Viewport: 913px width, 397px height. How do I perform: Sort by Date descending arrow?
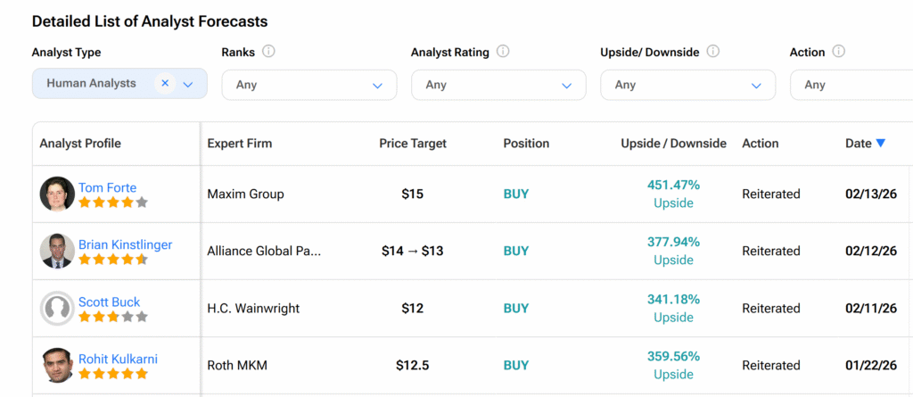(881, 144)
